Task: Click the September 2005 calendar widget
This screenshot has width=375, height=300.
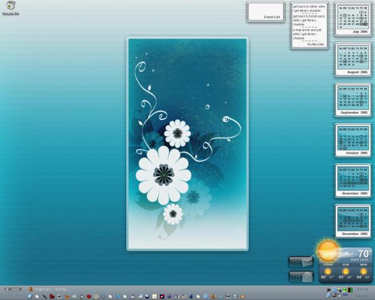Action: click(353, 100)
